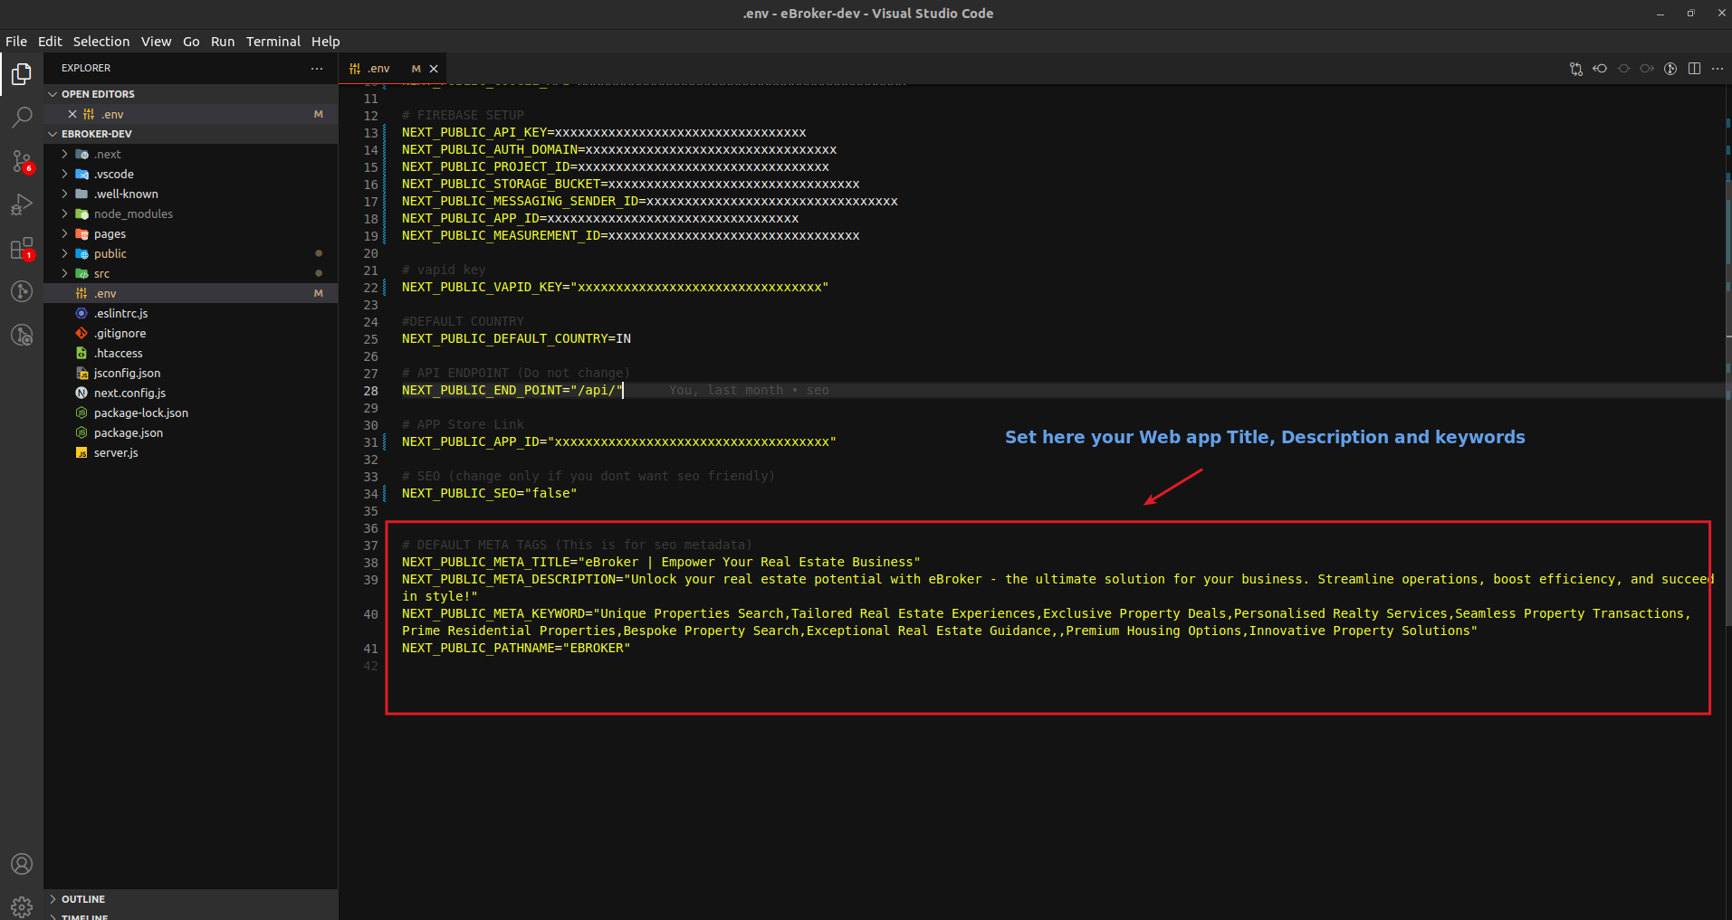This screenshot has height=920, width=1732.
Task: Open the Help menu
Action: [325, 42]
